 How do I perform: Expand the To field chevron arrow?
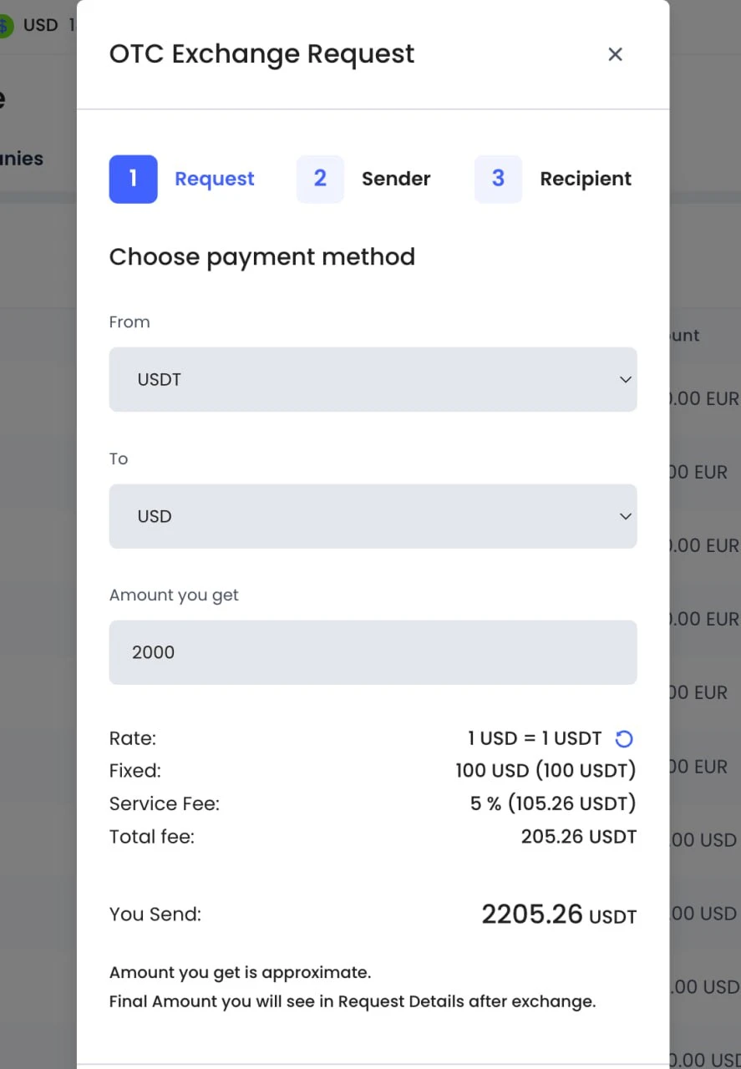coord(625,517)
